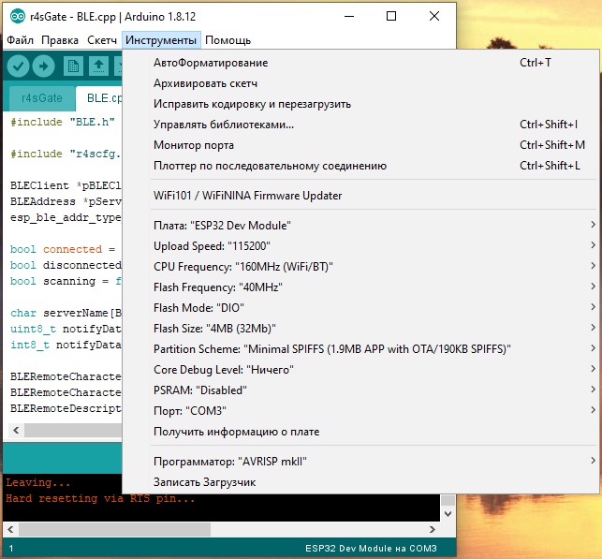Click the "bool scanning" code line
The image size is (602, 559).
pos(66,281)
